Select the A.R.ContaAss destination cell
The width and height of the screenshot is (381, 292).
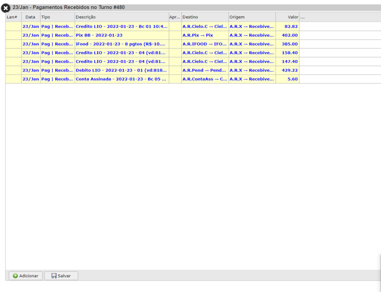coord(205,79)
